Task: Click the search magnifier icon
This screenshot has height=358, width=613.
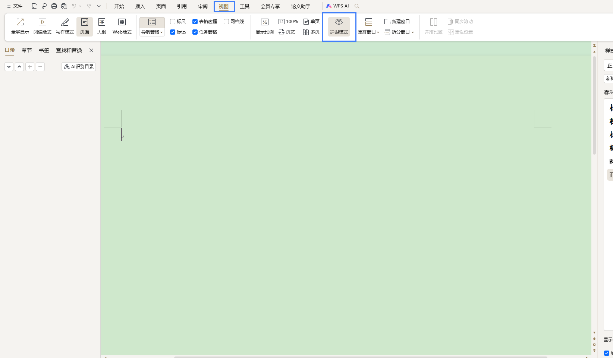Action: coord(357,6)
